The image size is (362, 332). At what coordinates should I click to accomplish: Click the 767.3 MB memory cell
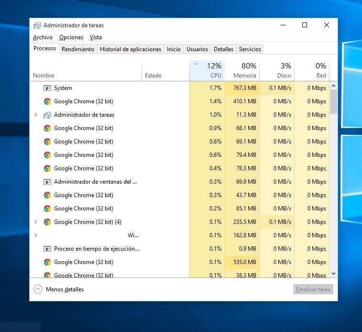pyautogui.click(x=242, y=88)
